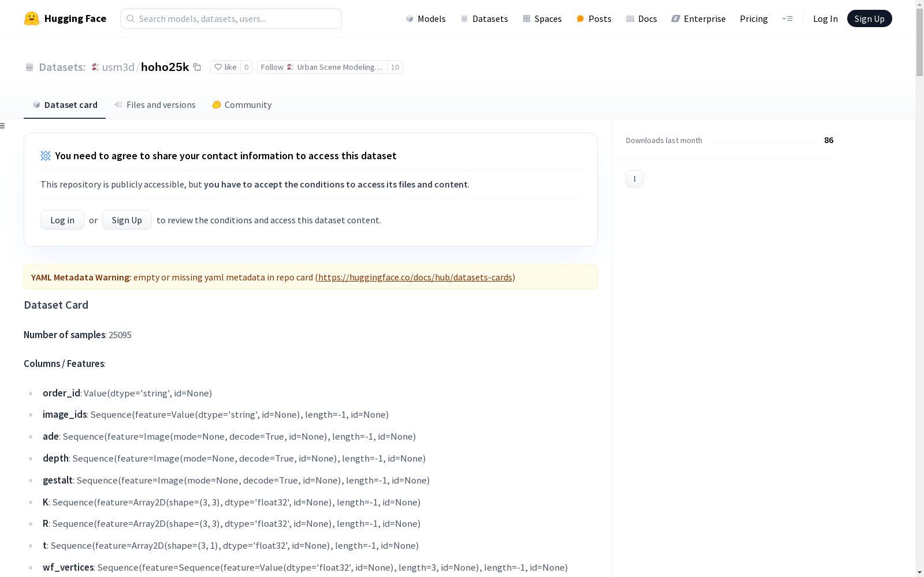Open Docs in the top navigation
Screen dimensions: 924x577
pos(642,18)
